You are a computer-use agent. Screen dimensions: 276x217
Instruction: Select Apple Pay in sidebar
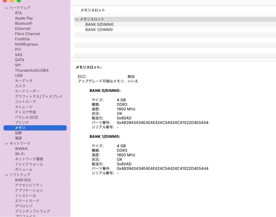[24, 18]
